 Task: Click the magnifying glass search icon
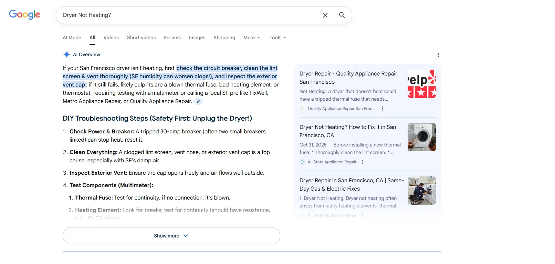342,15
